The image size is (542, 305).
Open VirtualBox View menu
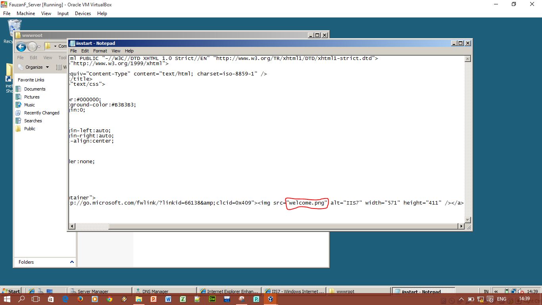point(46,13)
